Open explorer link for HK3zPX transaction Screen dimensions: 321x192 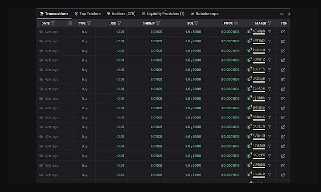[283, 156]
